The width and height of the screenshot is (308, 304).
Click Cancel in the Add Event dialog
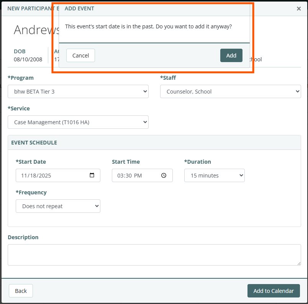(80, 56)
